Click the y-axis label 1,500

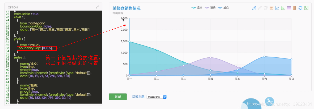tap(124, 41)
